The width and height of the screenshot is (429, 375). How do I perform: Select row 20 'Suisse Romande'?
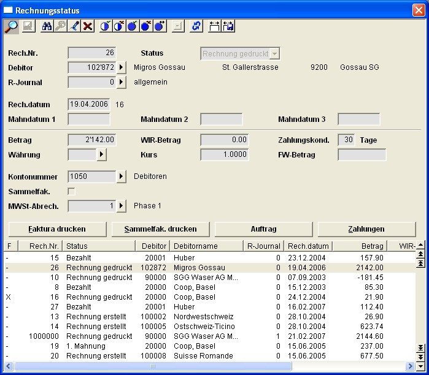pos(210,356)
